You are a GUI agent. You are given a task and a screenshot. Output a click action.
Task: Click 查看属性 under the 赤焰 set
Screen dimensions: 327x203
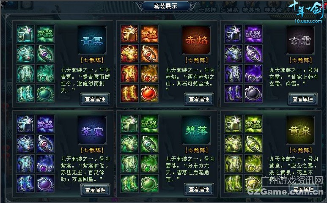[x=199, y=99]
